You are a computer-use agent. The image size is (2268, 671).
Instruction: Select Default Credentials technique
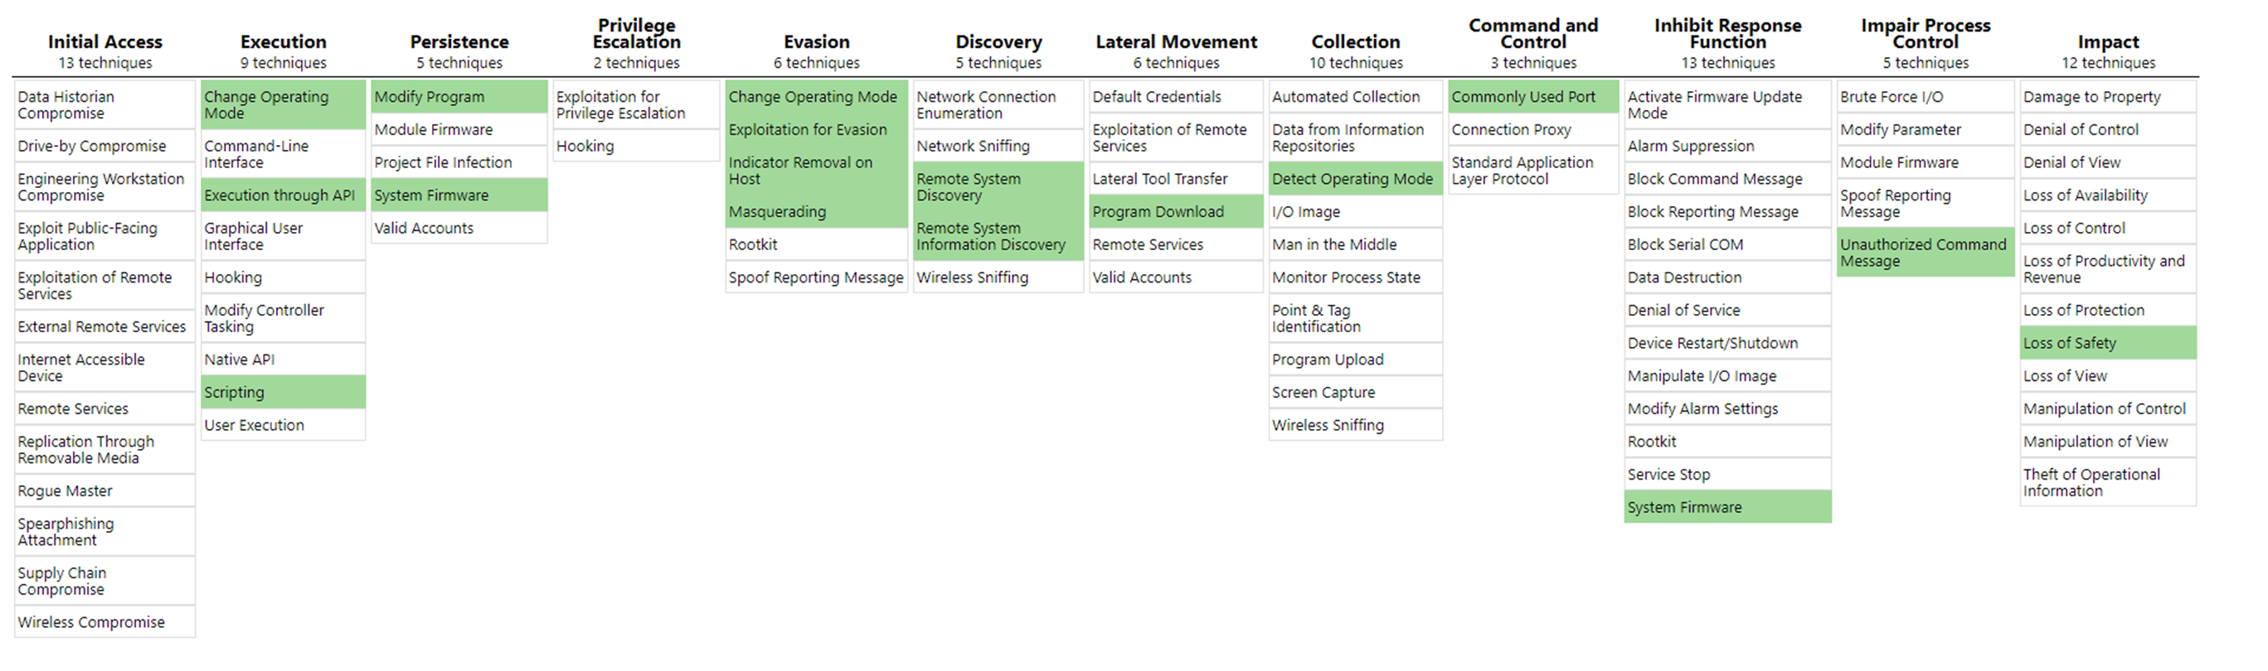pyautogui.click(x=1176, y=97)
